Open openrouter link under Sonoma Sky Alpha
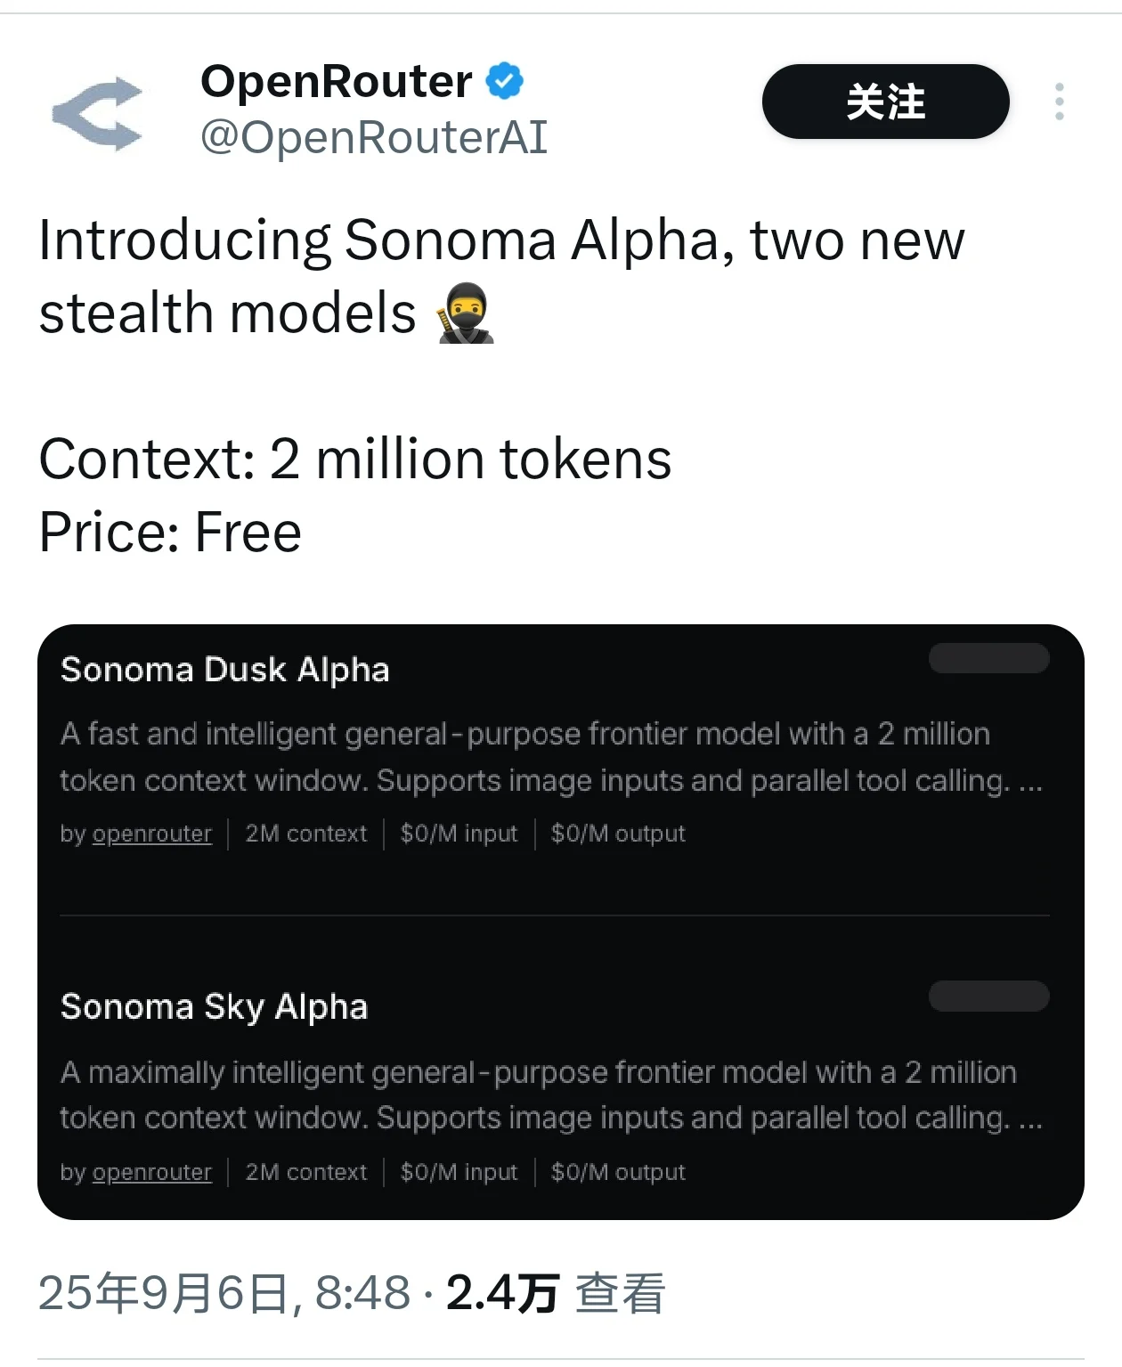 point(151,1173)
